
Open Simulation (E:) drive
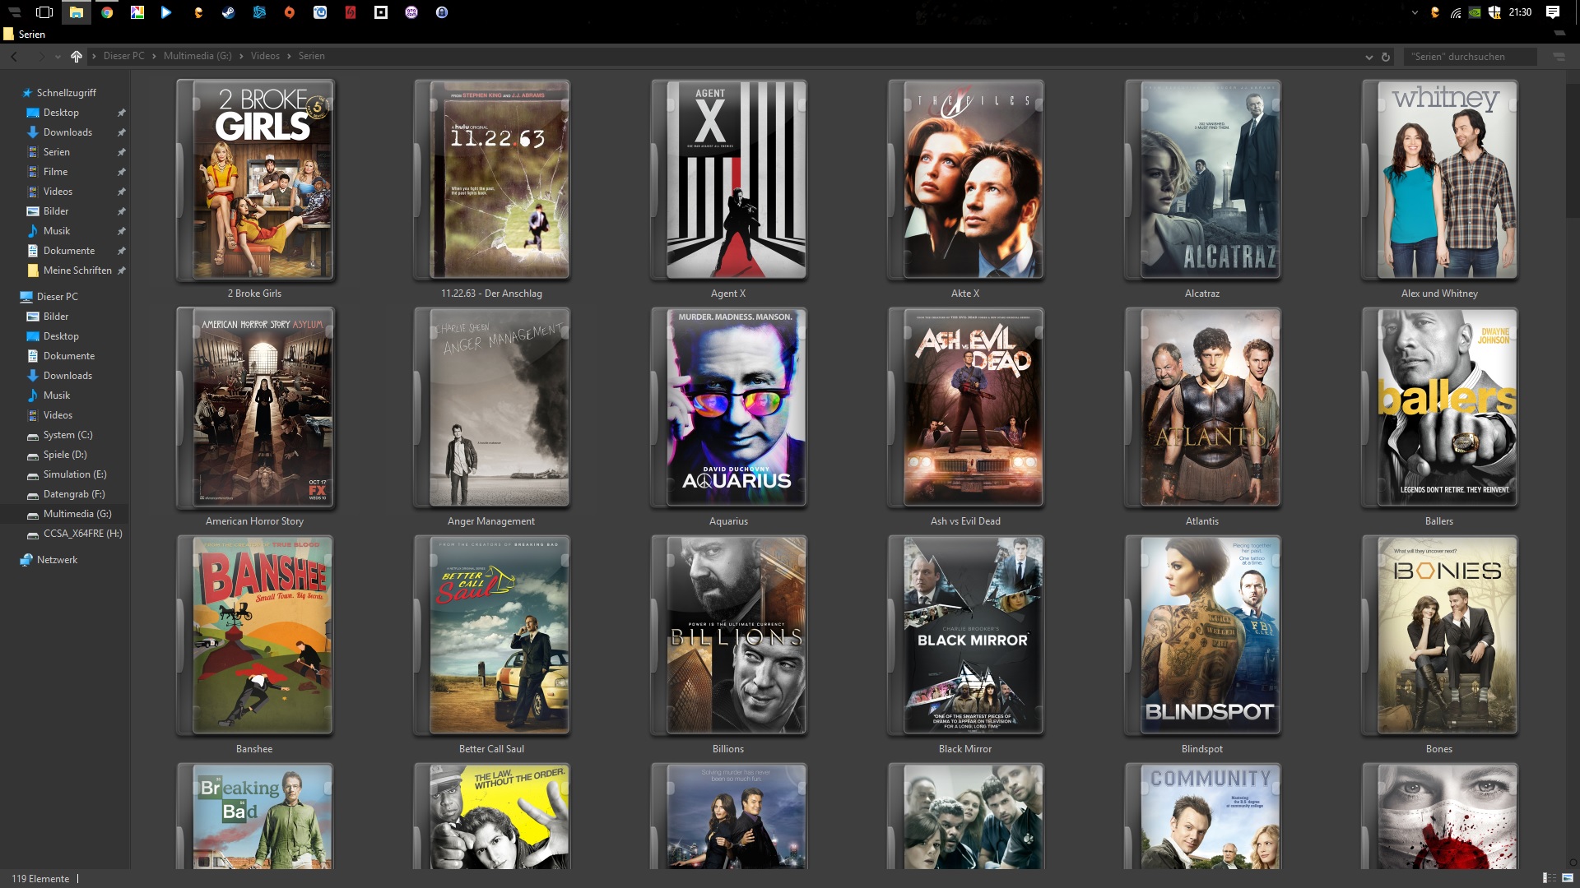pyautogui.click(x=75, y=474)
